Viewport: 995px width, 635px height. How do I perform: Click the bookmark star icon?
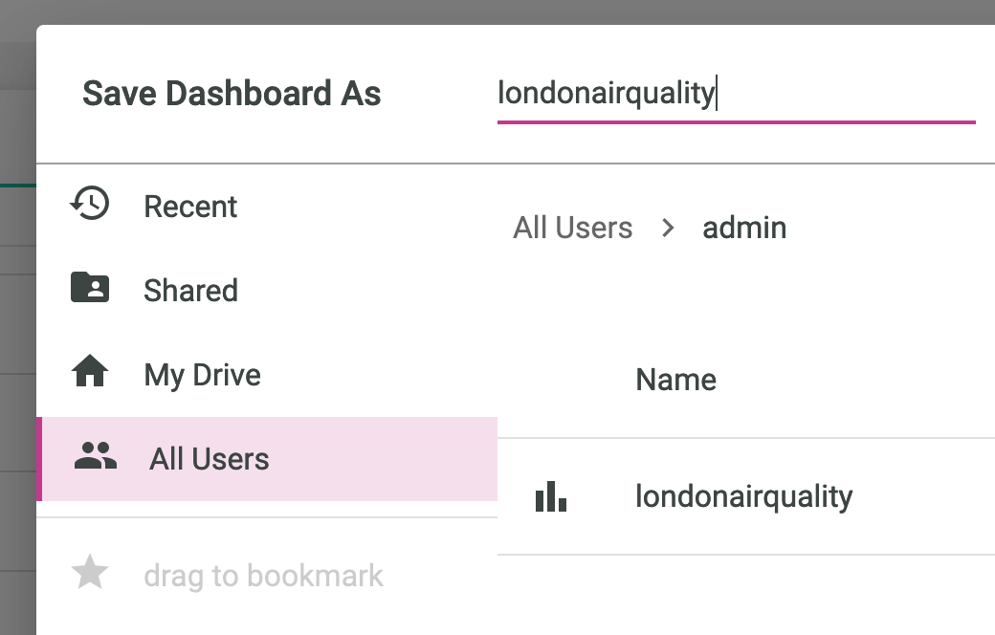pyautogui.click(x=90, y=573)
